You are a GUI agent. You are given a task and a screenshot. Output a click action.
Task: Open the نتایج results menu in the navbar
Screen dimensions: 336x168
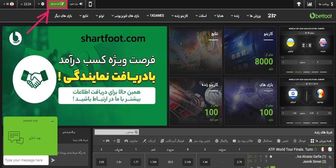[x=84, y=16]
